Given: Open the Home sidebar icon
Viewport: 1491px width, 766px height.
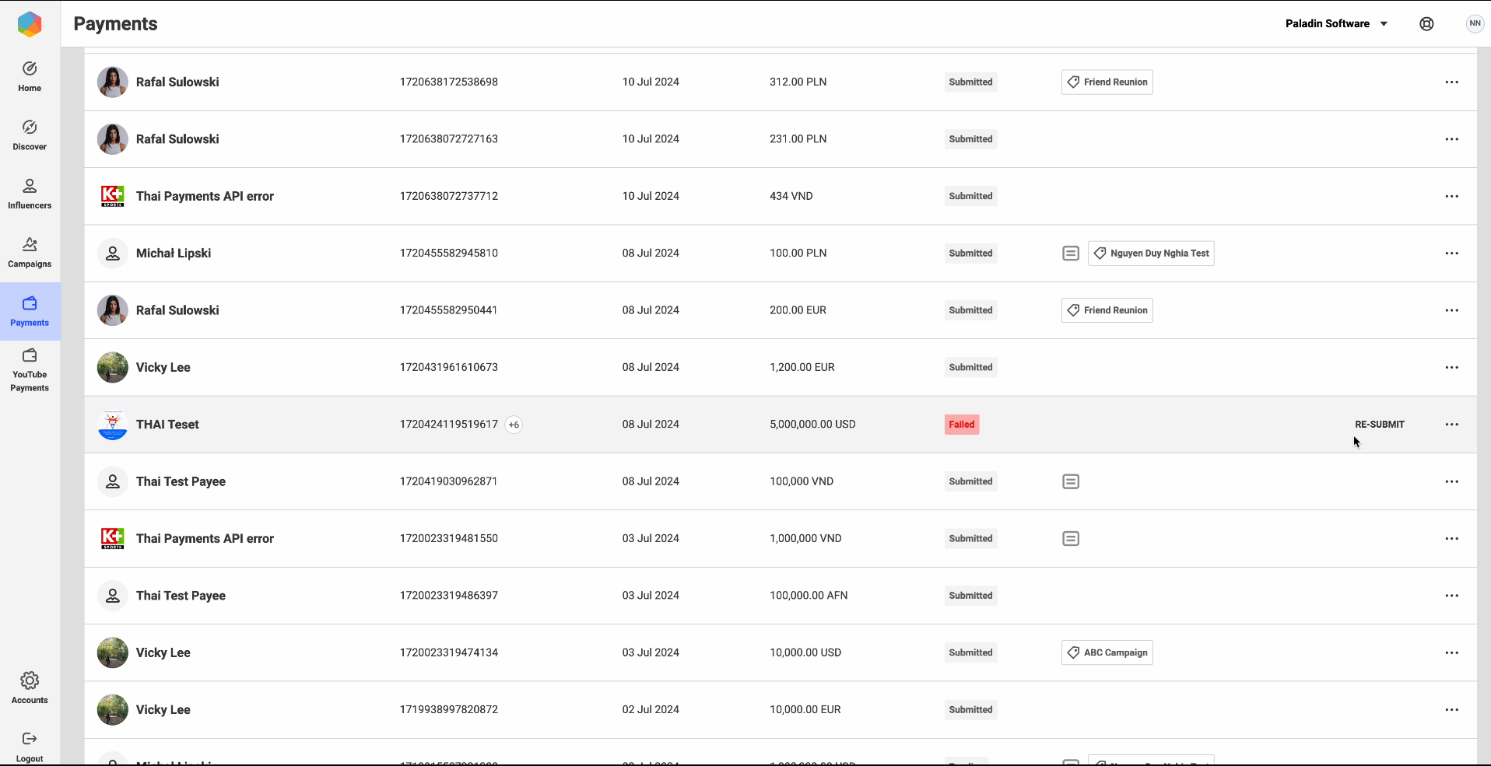Looking at the screenshot, I should 30,76.
